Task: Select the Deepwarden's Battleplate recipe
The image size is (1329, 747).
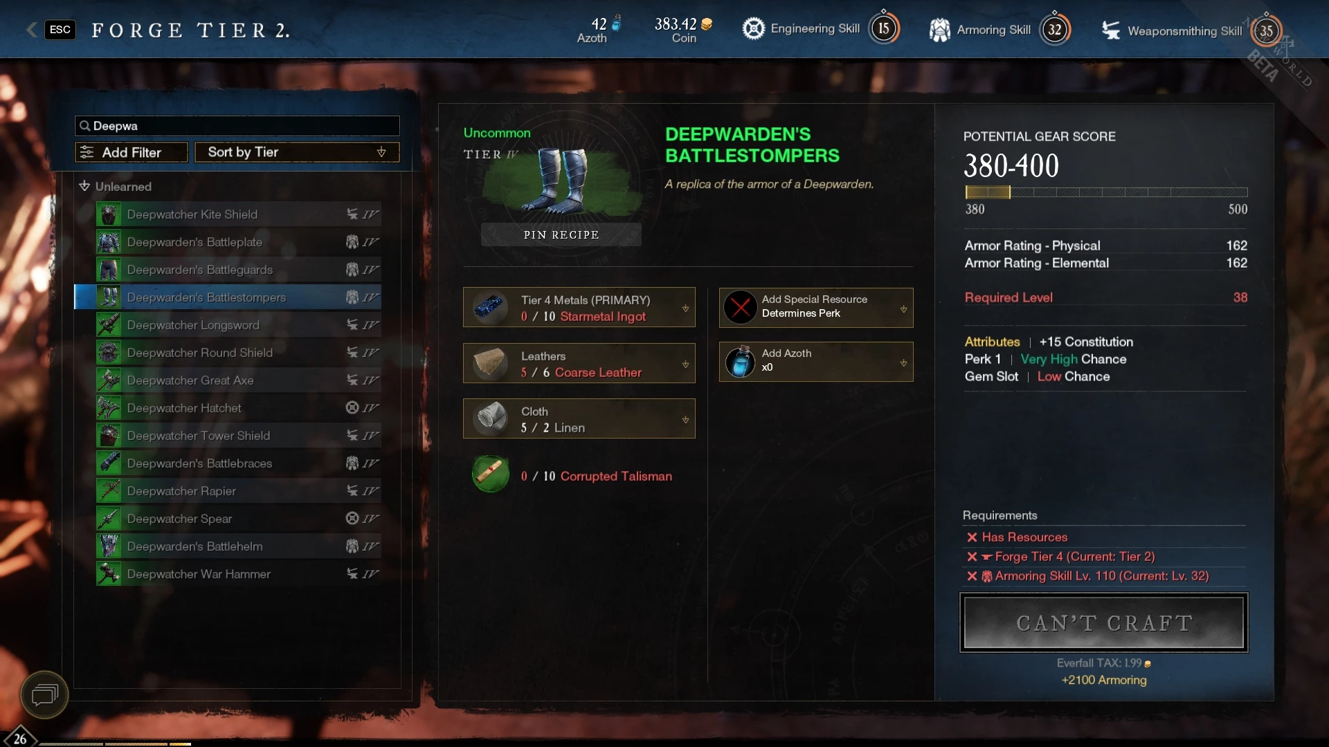Action: 239,242
